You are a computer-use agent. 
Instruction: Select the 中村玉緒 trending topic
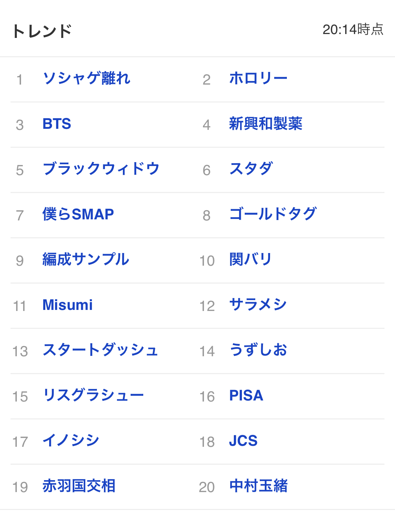click(x=258, y=486)
